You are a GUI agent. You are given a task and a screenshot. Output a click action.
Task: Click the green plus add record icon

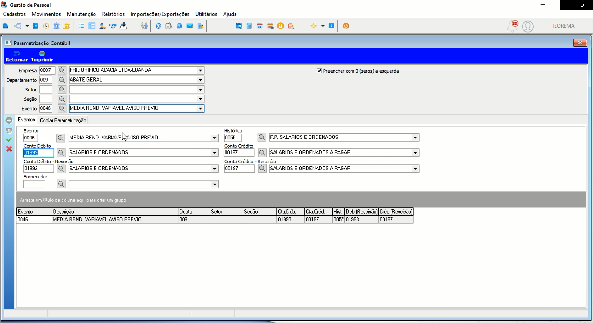coord(9,121)
